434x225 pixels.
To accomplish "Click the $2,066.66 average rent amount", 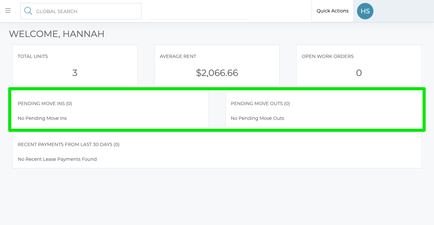I will pos(217,73).
